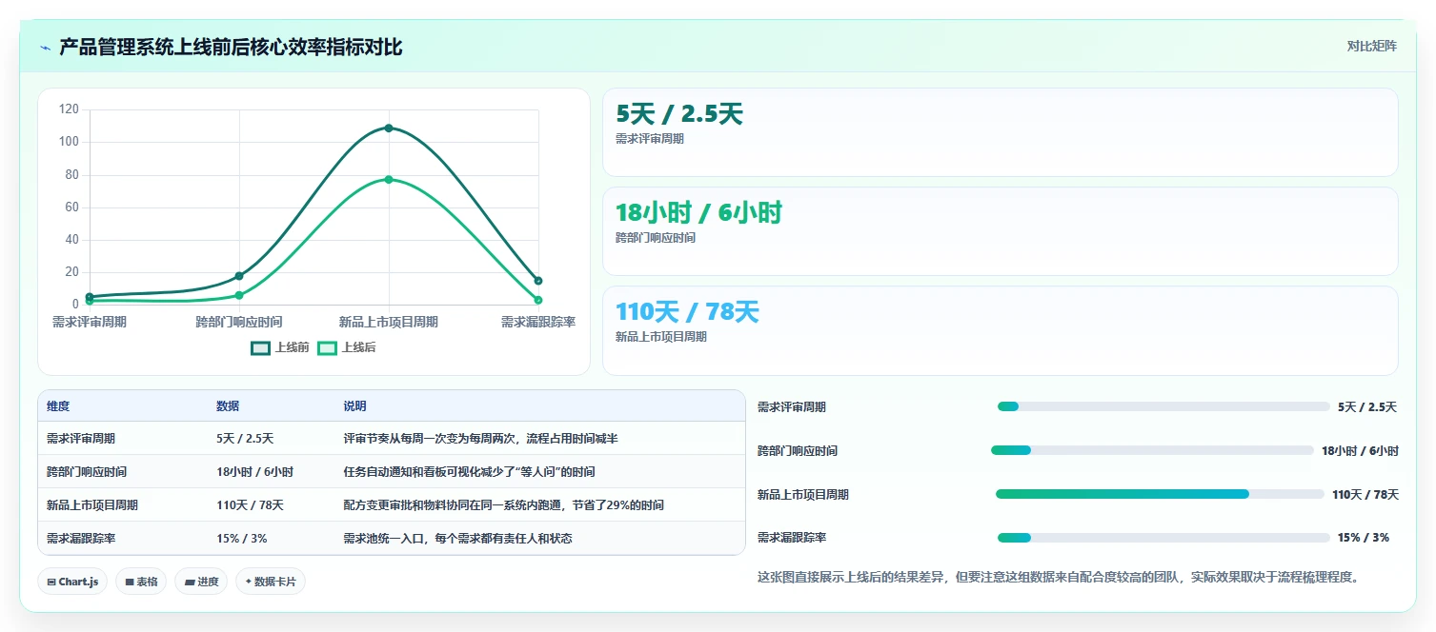Click the 需求评审周期 progress bar
Screen dimensions: 1436x632
click(x=1163, y=406)
